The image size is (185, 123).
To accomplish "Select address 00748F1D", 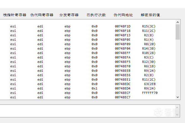I will click(x=123, y=26).
